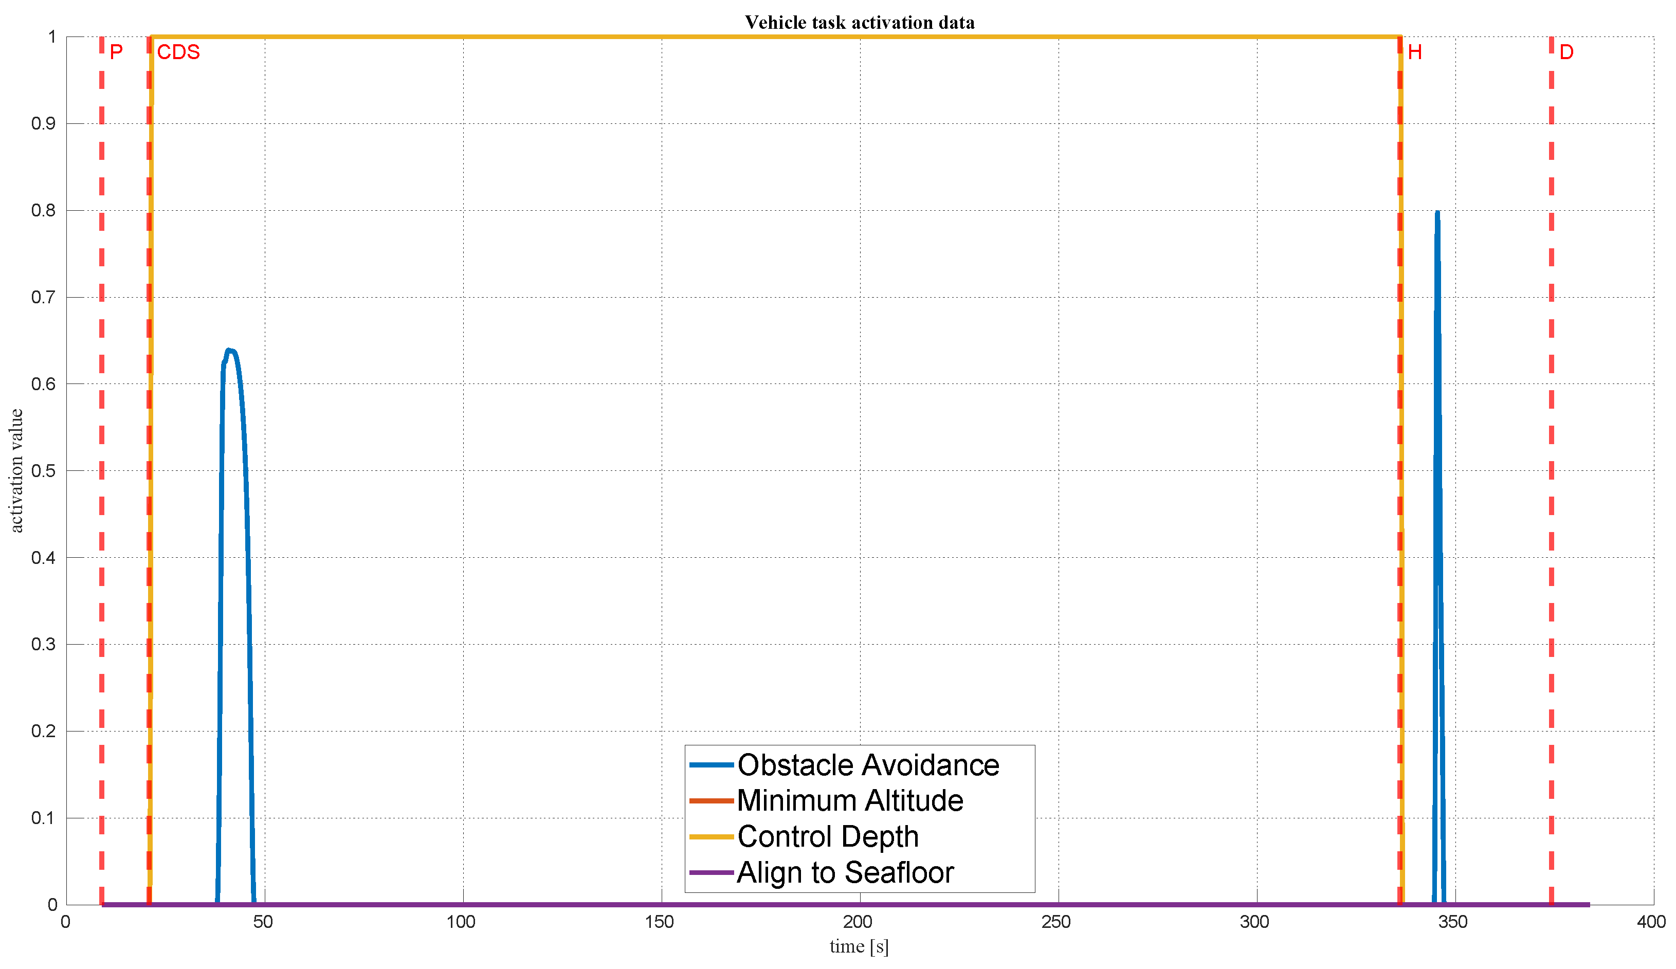
Task: Click the yellow Control Depth legend line
Action: tap(711, 836)
